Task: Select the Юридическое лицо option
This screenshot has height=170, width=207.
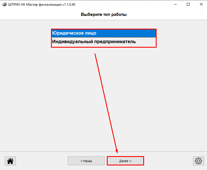Action: click(x=104, y=33)
